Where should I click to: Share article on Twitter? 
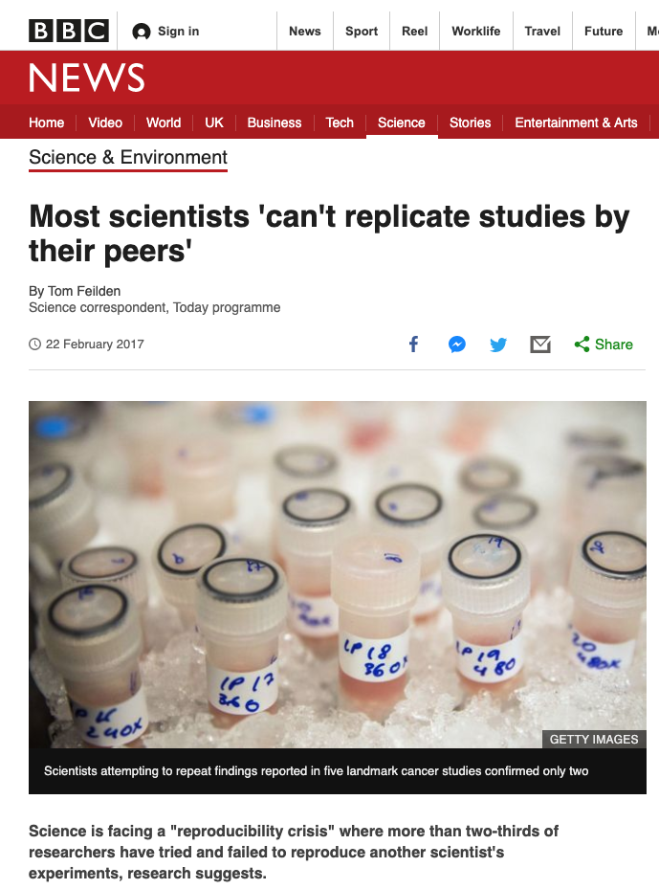pyautogui.click(x=498, y=344)
